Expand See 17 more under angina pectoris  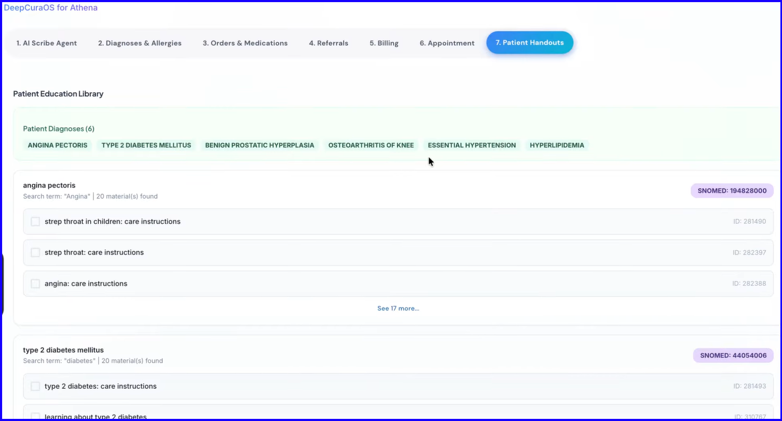click(x=398, y=308)
